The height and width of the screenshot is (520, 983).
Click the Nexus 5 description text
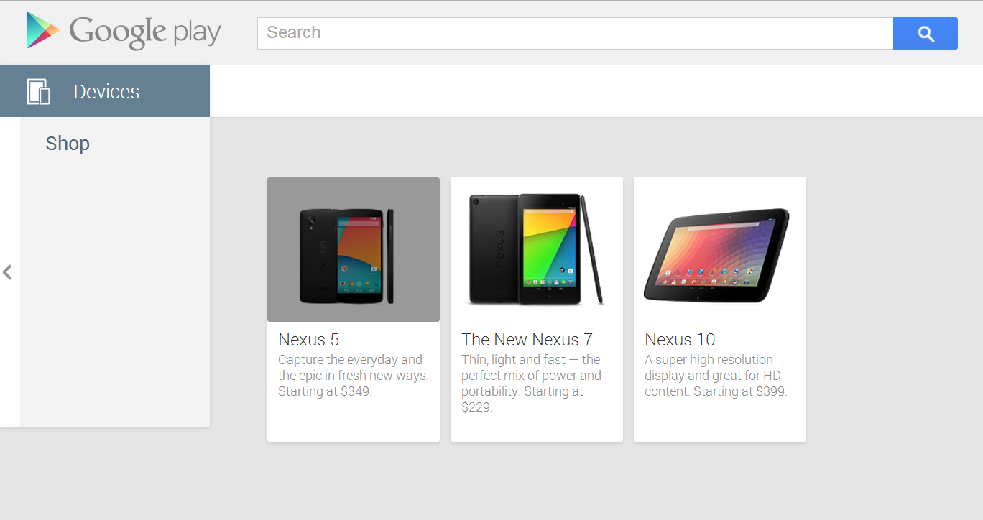353,375
